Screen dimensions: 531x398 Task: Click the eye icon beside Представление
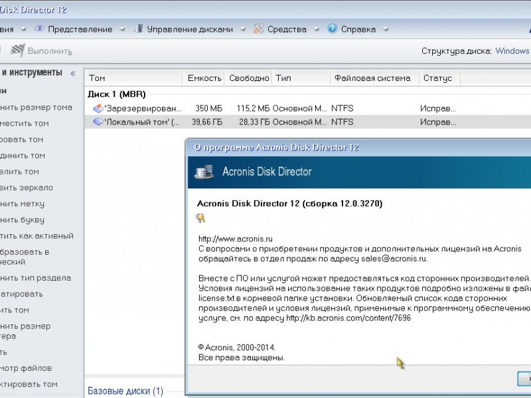(39, 29)
